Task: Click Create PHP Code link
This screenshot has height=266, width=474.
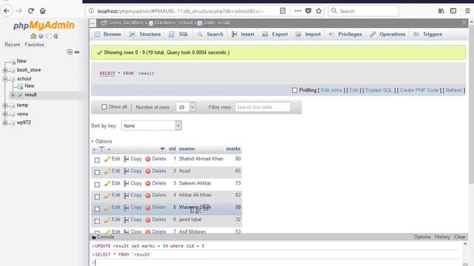Action: pos(419,90)
